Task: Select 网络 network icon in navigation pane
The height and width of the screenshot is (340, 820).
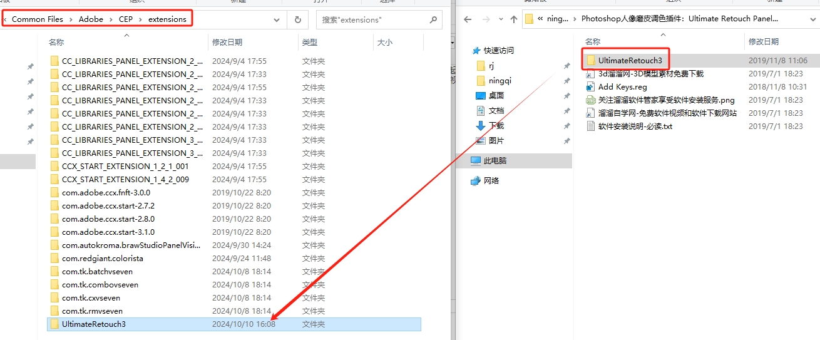Action: point(476,180)
